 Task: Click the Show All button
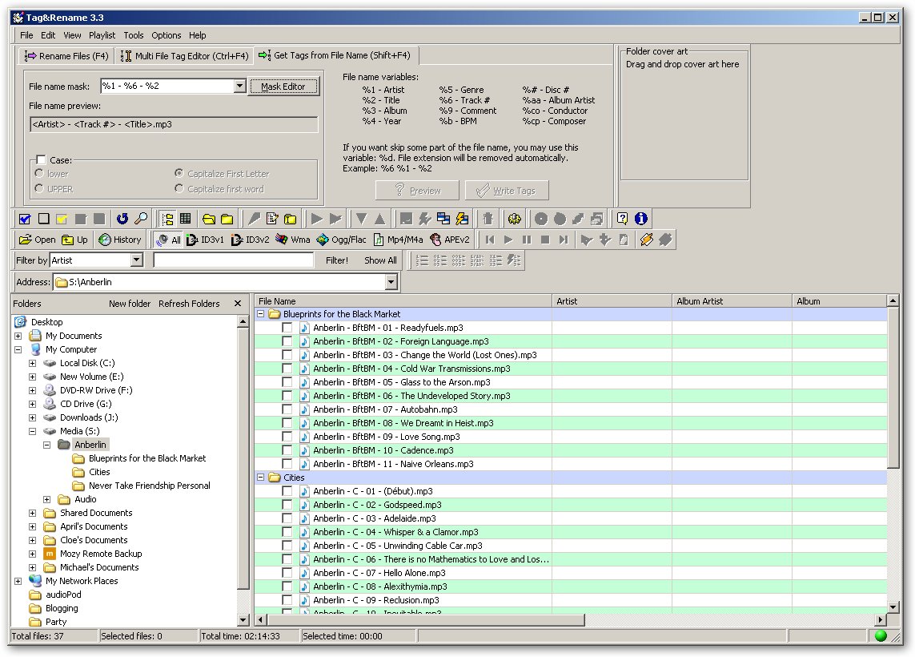[x=380, y=260]
